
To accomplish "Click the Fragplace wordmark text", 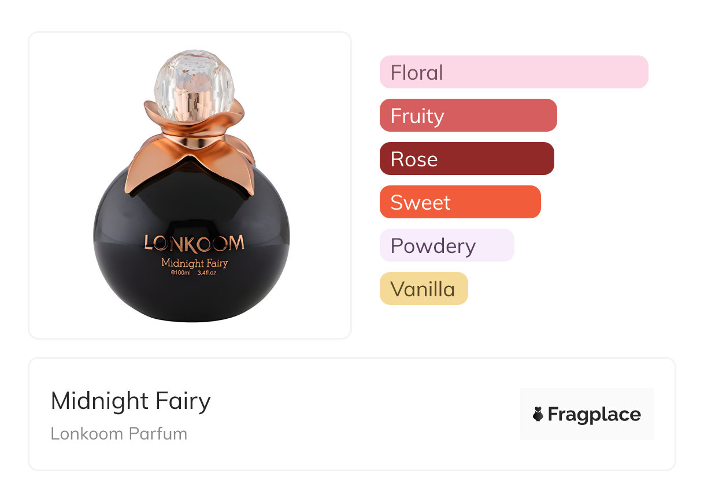I will (x=594, y=414).
